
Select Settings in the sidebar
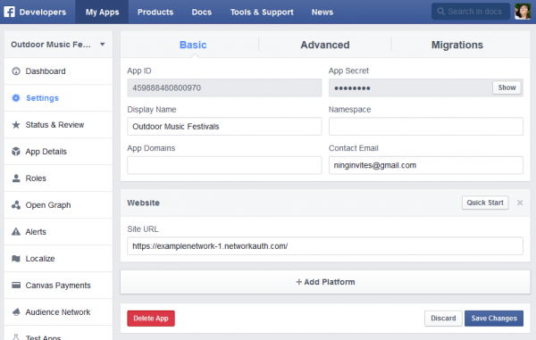58,98
